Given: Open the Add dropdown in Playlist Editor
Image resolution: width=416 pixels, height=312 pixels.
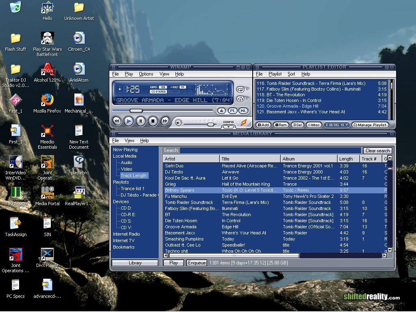Looking at the screenshot, I should point(263,125).
